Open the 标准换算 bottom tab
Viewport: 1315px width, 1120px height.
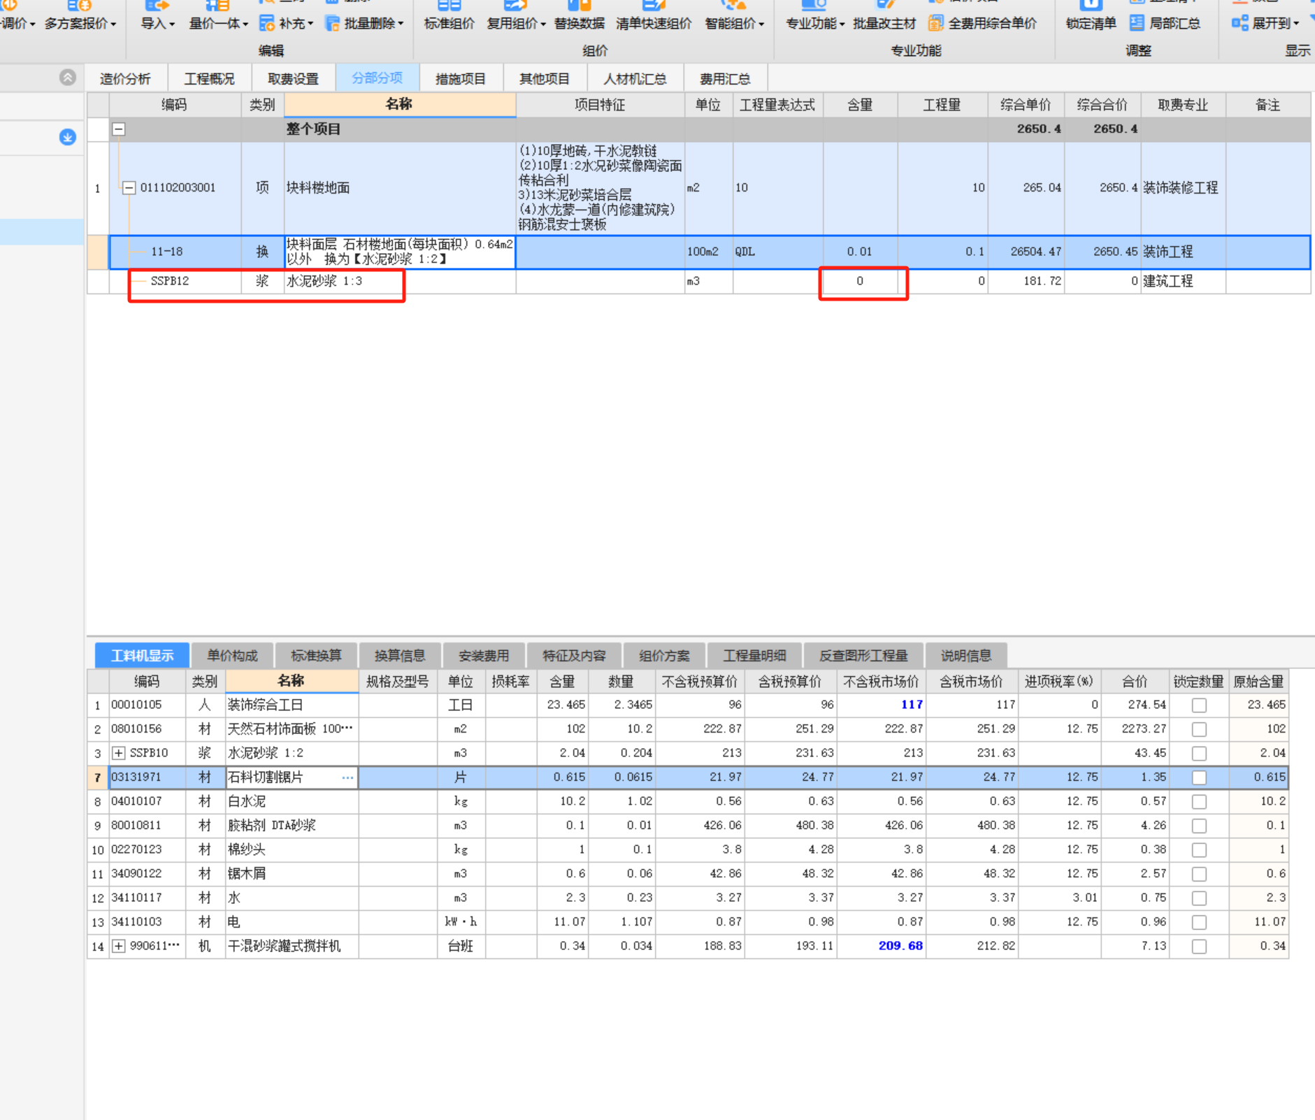click(316, 656)
